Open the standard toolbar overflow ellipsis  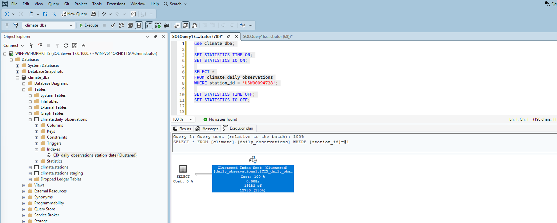(152, 14)
